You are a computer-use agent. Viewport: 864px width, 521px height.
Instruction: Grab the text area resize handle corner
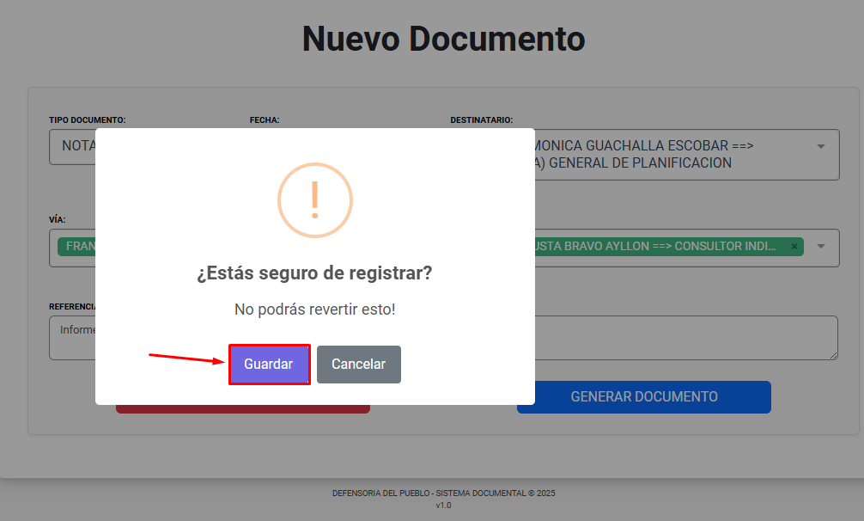click(832, 354)
